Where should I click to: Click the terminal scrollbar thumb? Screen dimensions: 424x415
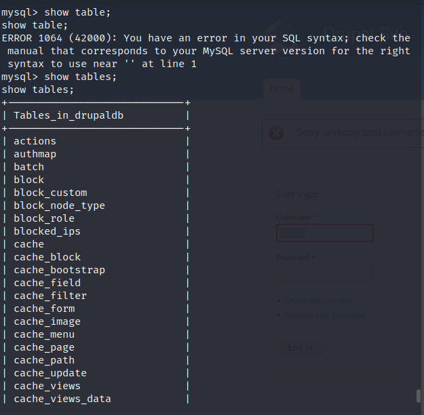click(x=419, y=395)
